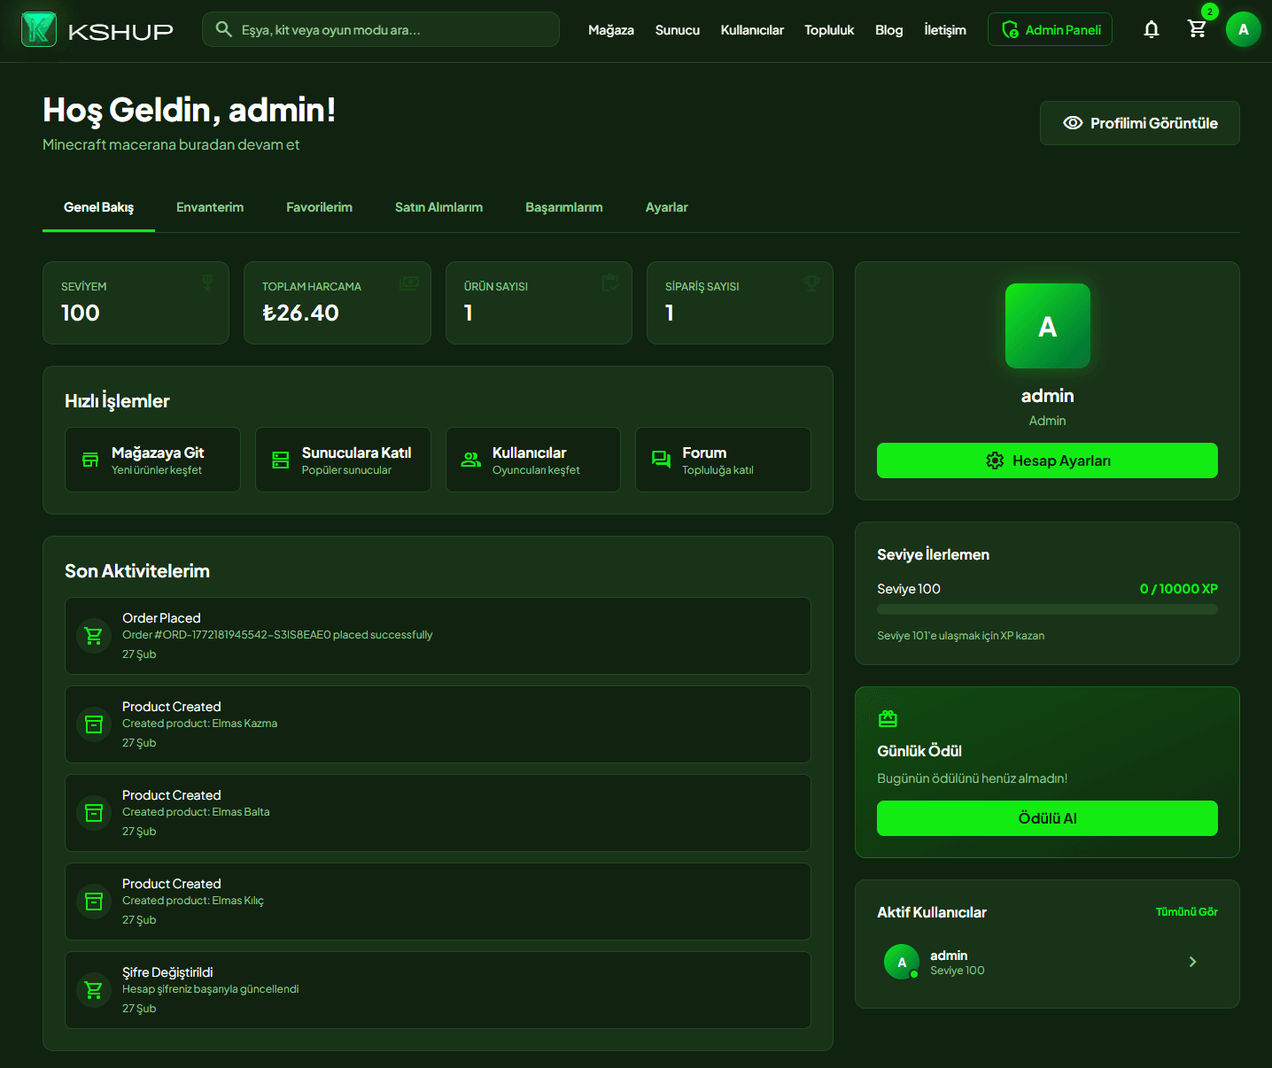Open the notifications bell
The height and width of the screenshot is (1068, 1272).
pyautogui.click(x=1152, y=29)
